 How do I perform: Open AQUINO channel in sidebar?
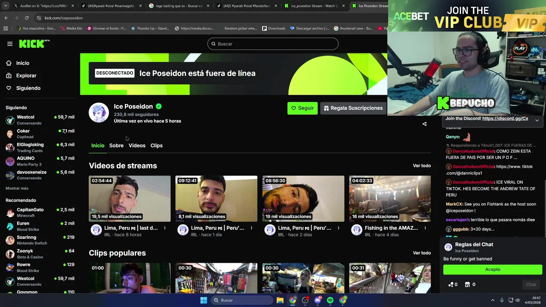(40, 161)
